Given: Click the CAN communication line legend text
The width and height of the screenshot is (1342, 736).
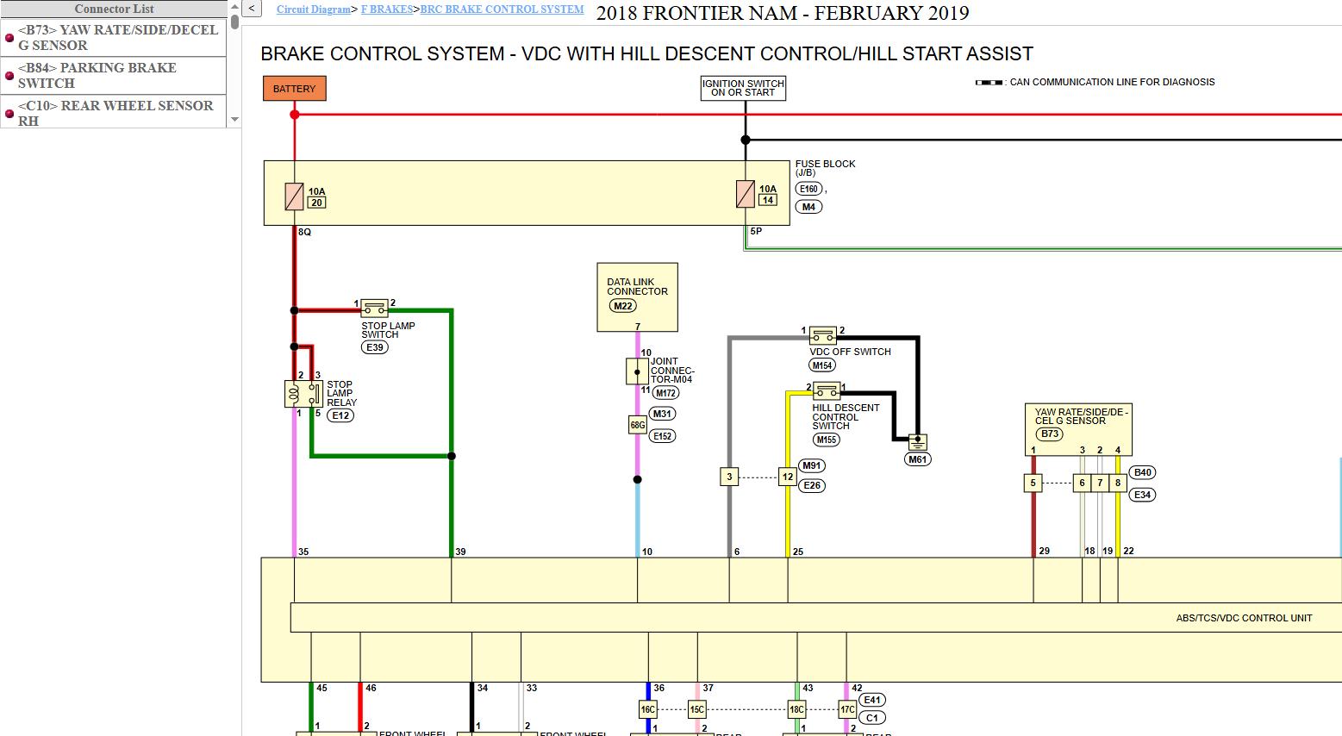Looking at the screenshot, I should point(1112,82).
